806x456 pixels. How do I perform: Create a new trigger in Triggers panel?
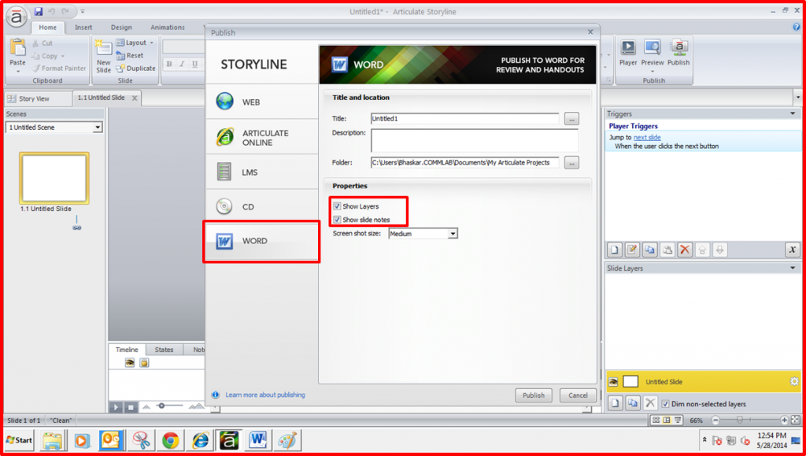click(615, 250)
